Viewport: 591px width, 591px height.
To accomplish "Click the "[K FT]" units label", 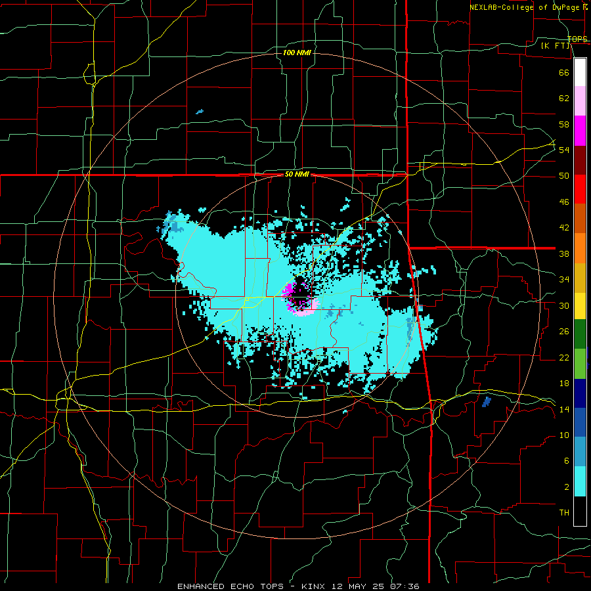I will coord(556,45).
